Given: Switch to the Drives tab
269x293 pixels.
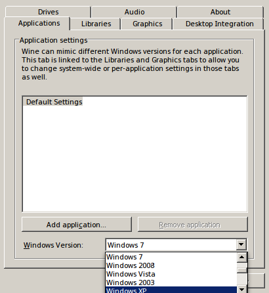Looking at the screenshot, I should (x=48, y=12).
